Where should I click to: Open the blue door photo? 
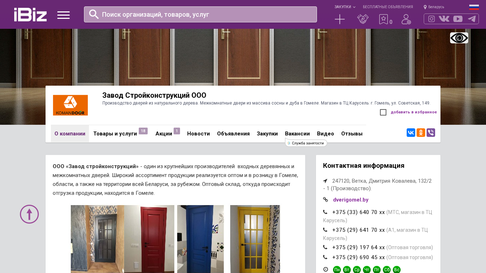tap(200, 239)
